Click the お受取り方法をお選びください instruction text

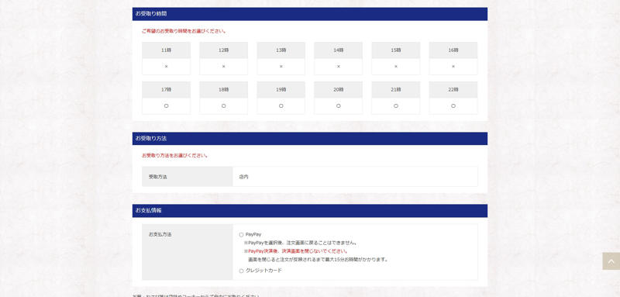click(x=175, y=155)
